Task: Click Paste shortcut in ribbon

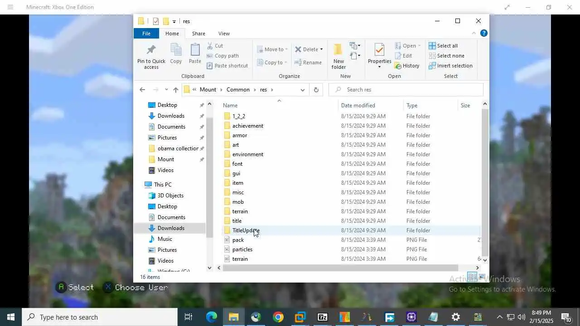Action: [227, 66]
